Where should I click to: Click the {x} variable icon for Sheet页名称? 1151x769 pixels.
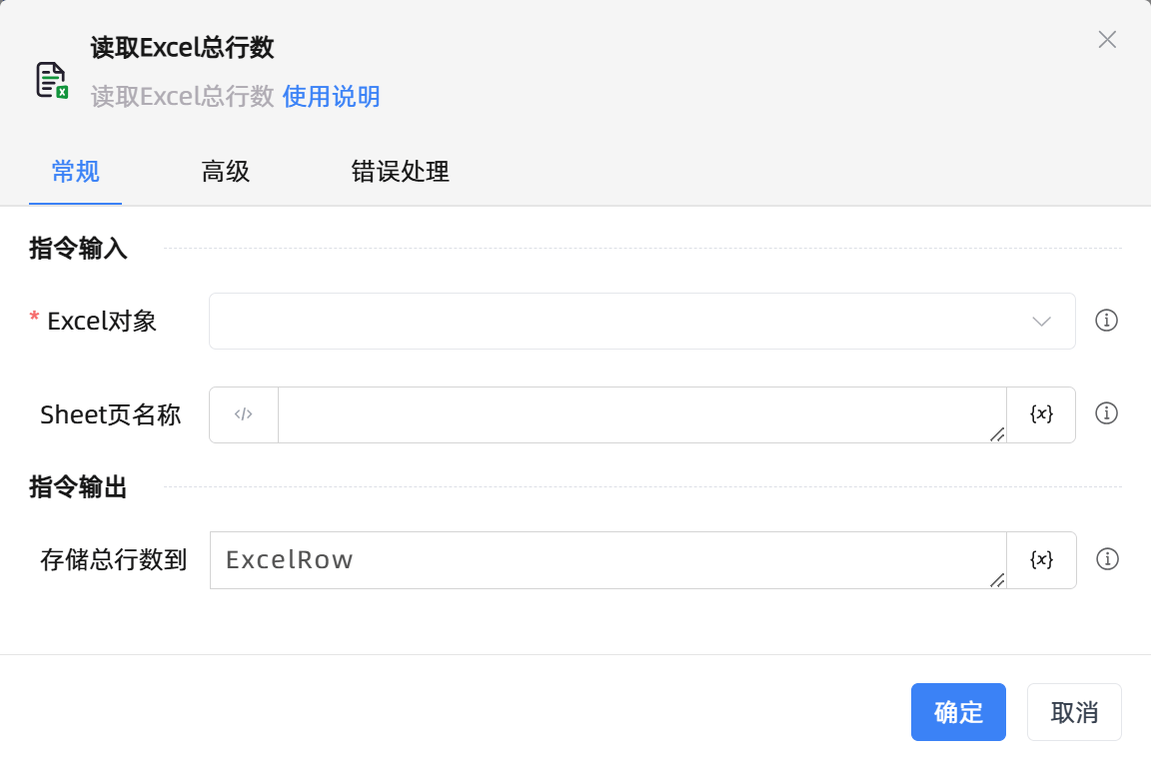1040,413
